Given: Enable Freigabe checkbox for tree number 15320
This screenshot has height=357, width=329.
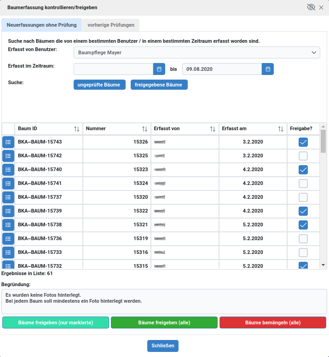Looking at the screenshot, I should point(303,197).
